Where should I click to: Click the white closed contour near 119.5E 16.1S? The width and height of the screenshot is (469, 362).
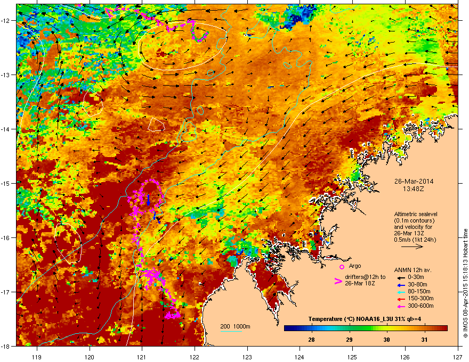pos(68,243)
